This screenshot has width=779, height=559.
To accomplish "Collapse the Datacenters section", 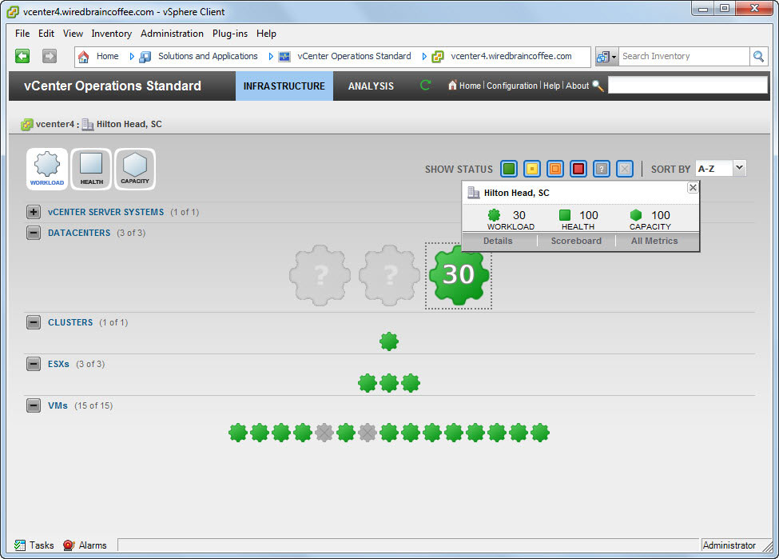I will 34,233.
